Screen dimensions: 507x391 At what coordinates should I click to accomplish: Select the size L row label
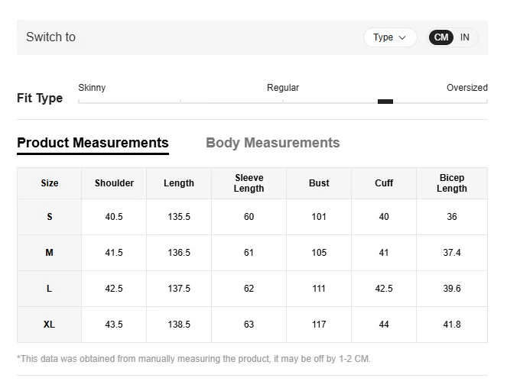(50, 289)
